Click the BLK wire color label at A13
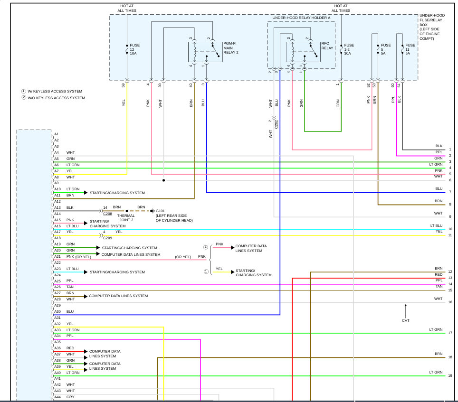Viewport: 458px width, 402px height. (x=70, y=208)
